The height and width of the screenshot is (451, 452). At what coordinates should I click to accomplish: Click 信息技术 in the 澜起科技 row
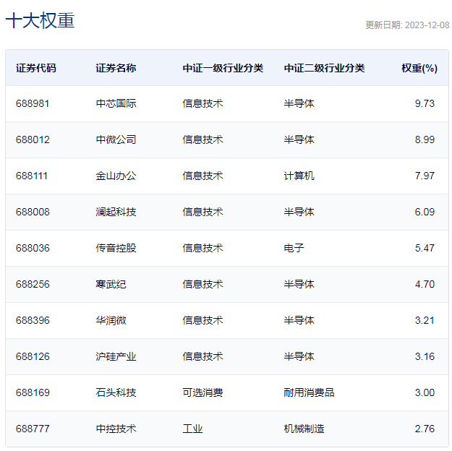[x=202, y=212]
